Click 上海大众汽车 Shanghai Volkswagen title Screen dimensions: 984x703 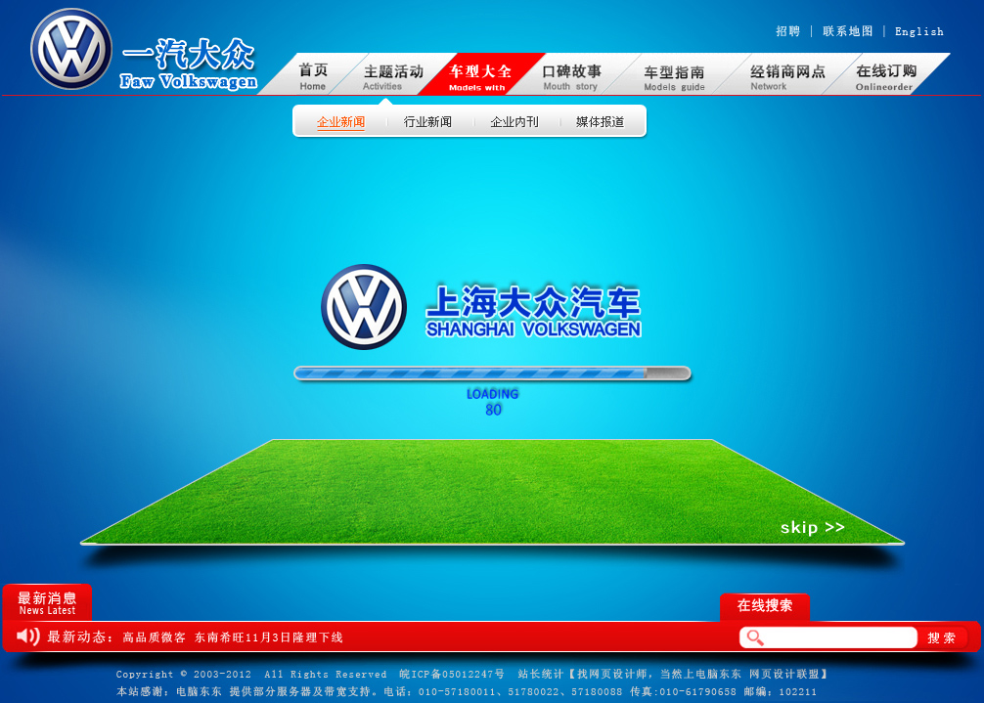tap(533, 312)
